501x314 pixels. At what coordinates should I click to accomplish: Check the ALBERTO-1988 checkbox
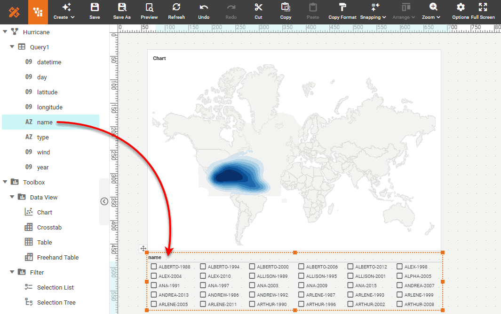153,266
